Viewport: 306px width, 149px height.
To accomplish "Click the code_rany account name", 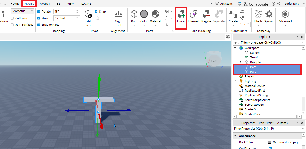I will coord(292,4).
